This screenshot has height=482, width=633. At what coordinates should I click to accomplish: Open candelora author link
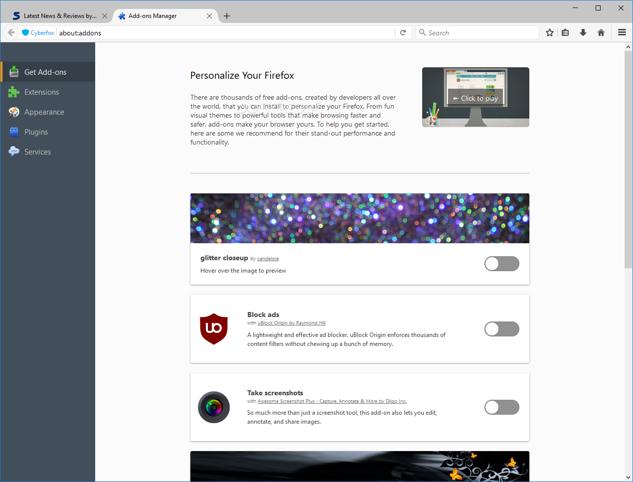tap(268, 259)
